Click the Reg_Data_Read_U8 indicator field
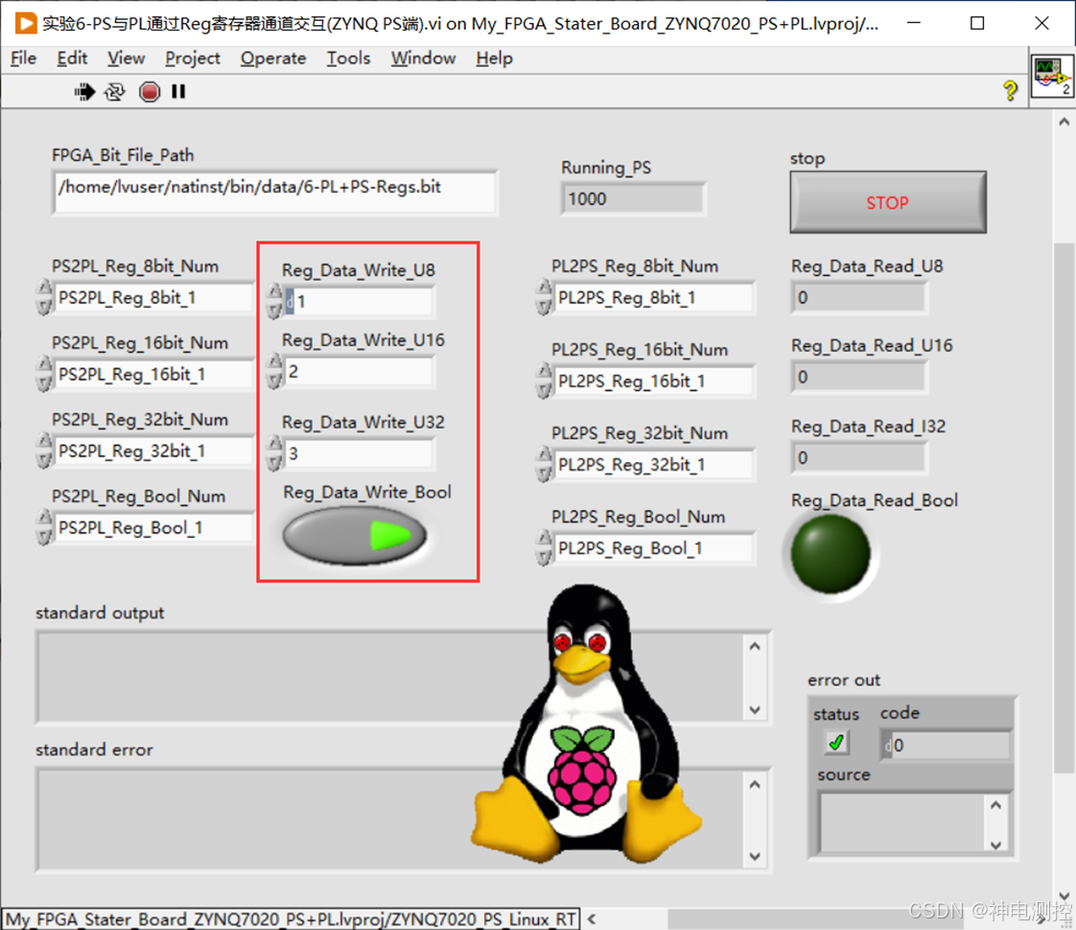 click(858, 297)
